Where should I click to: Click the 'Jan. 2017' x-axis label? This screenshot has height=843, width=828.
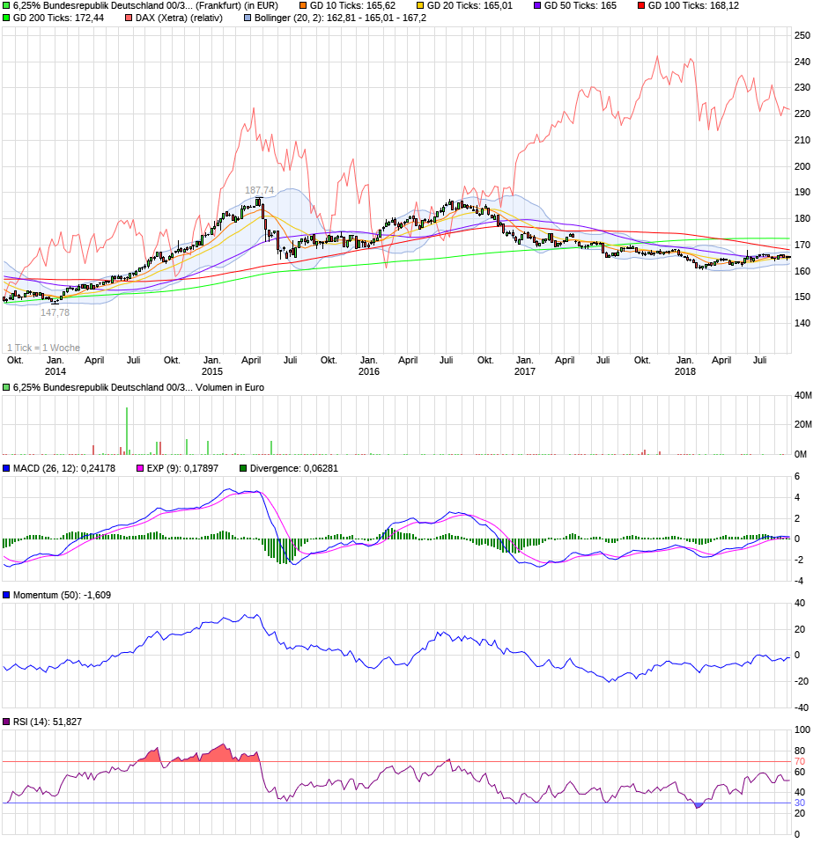point(525,365)
